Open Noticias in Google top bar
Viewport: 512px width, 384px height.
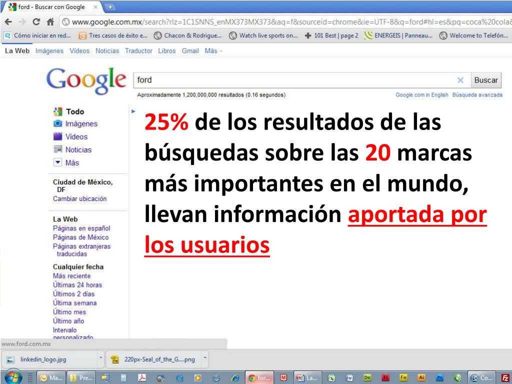[107, 51]
